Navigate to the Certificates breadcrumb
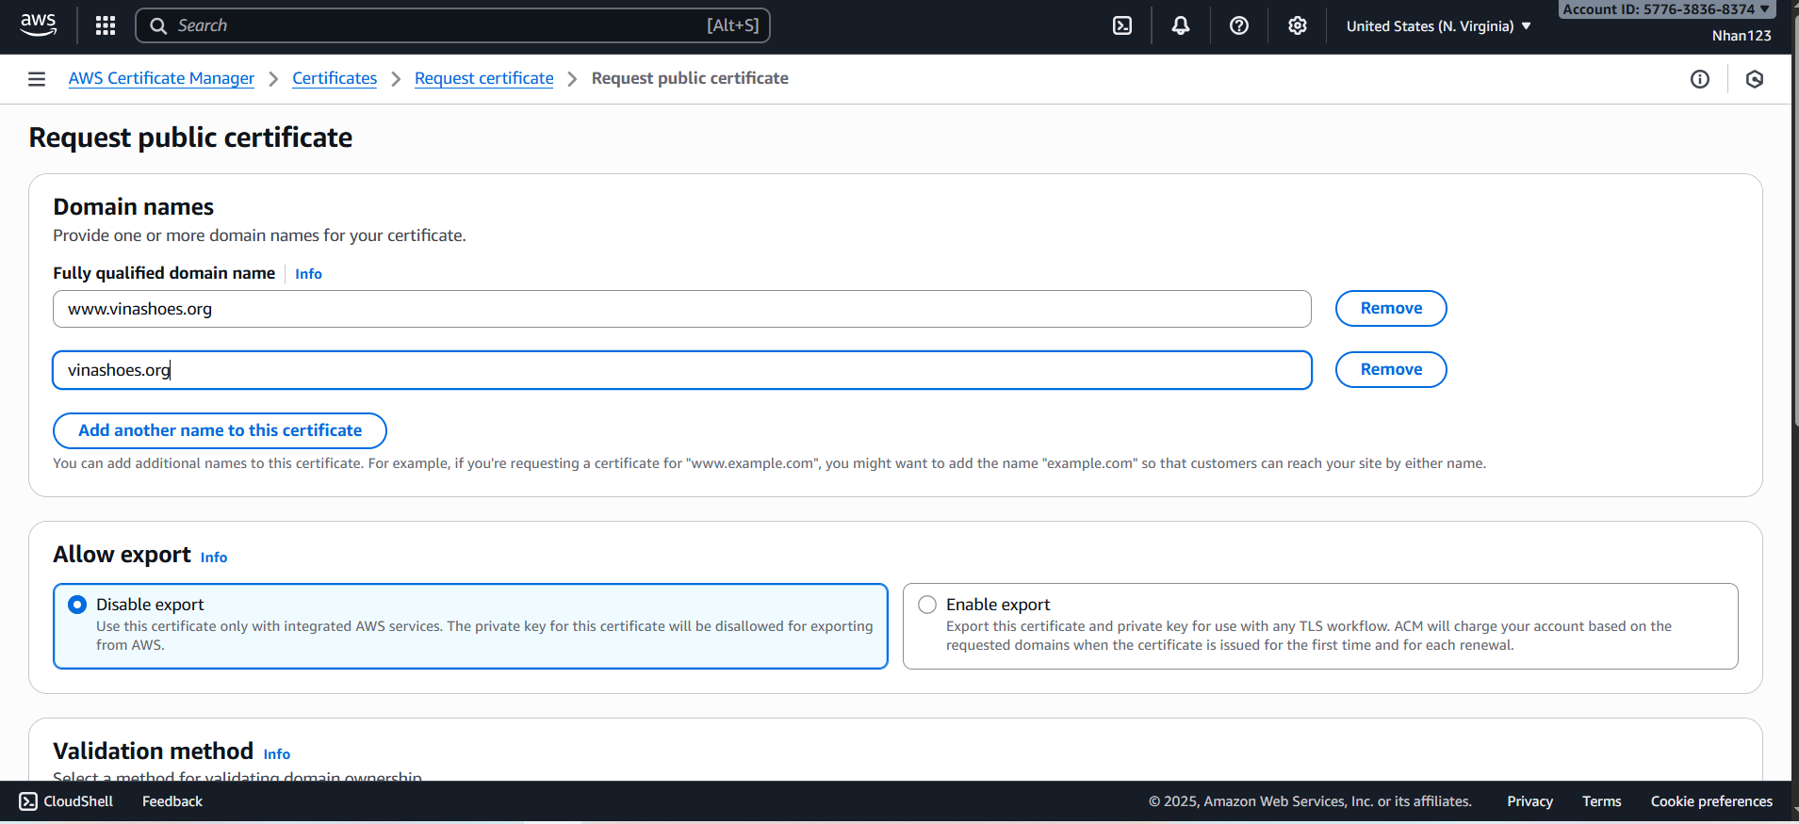 click(x=335, y=78)
